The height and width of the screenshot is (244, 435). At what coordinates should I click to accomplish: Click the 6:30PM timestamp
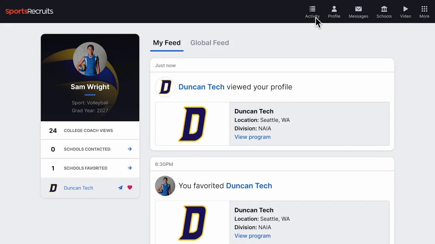pos(164,164)
